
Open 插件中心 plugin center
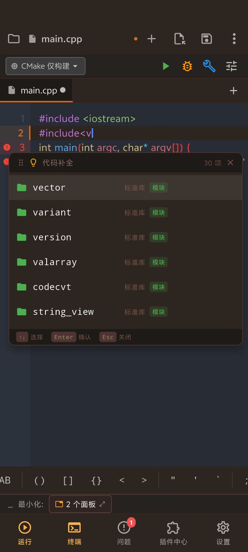pyautogui.click(x=173, y=533)
